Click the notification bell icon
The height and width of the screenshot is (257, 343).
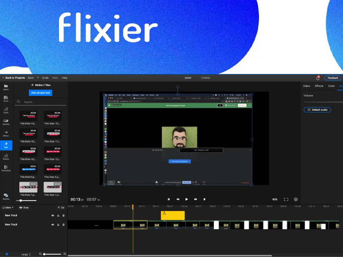click(318, 78)
